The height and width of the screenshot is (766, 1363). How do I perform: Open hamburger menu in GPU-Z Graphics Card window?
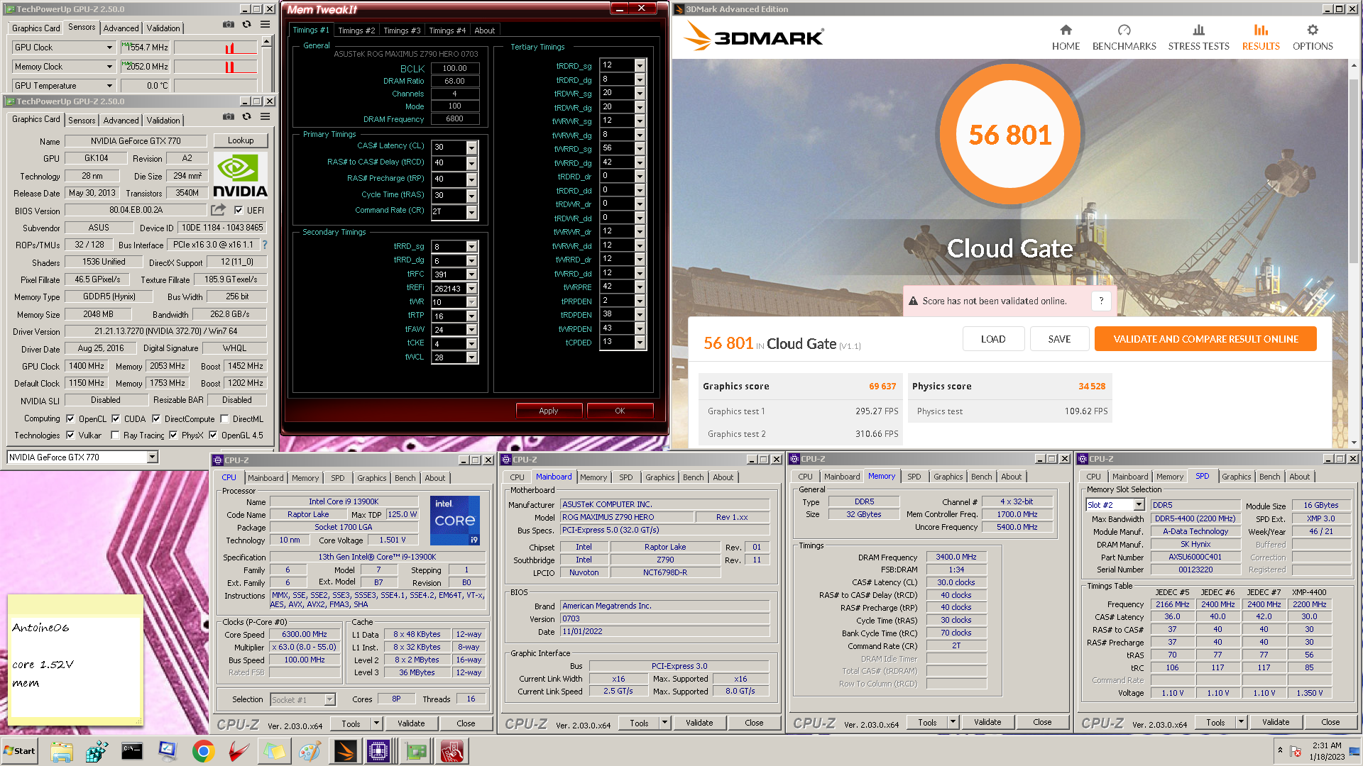(x=265, y=117)
